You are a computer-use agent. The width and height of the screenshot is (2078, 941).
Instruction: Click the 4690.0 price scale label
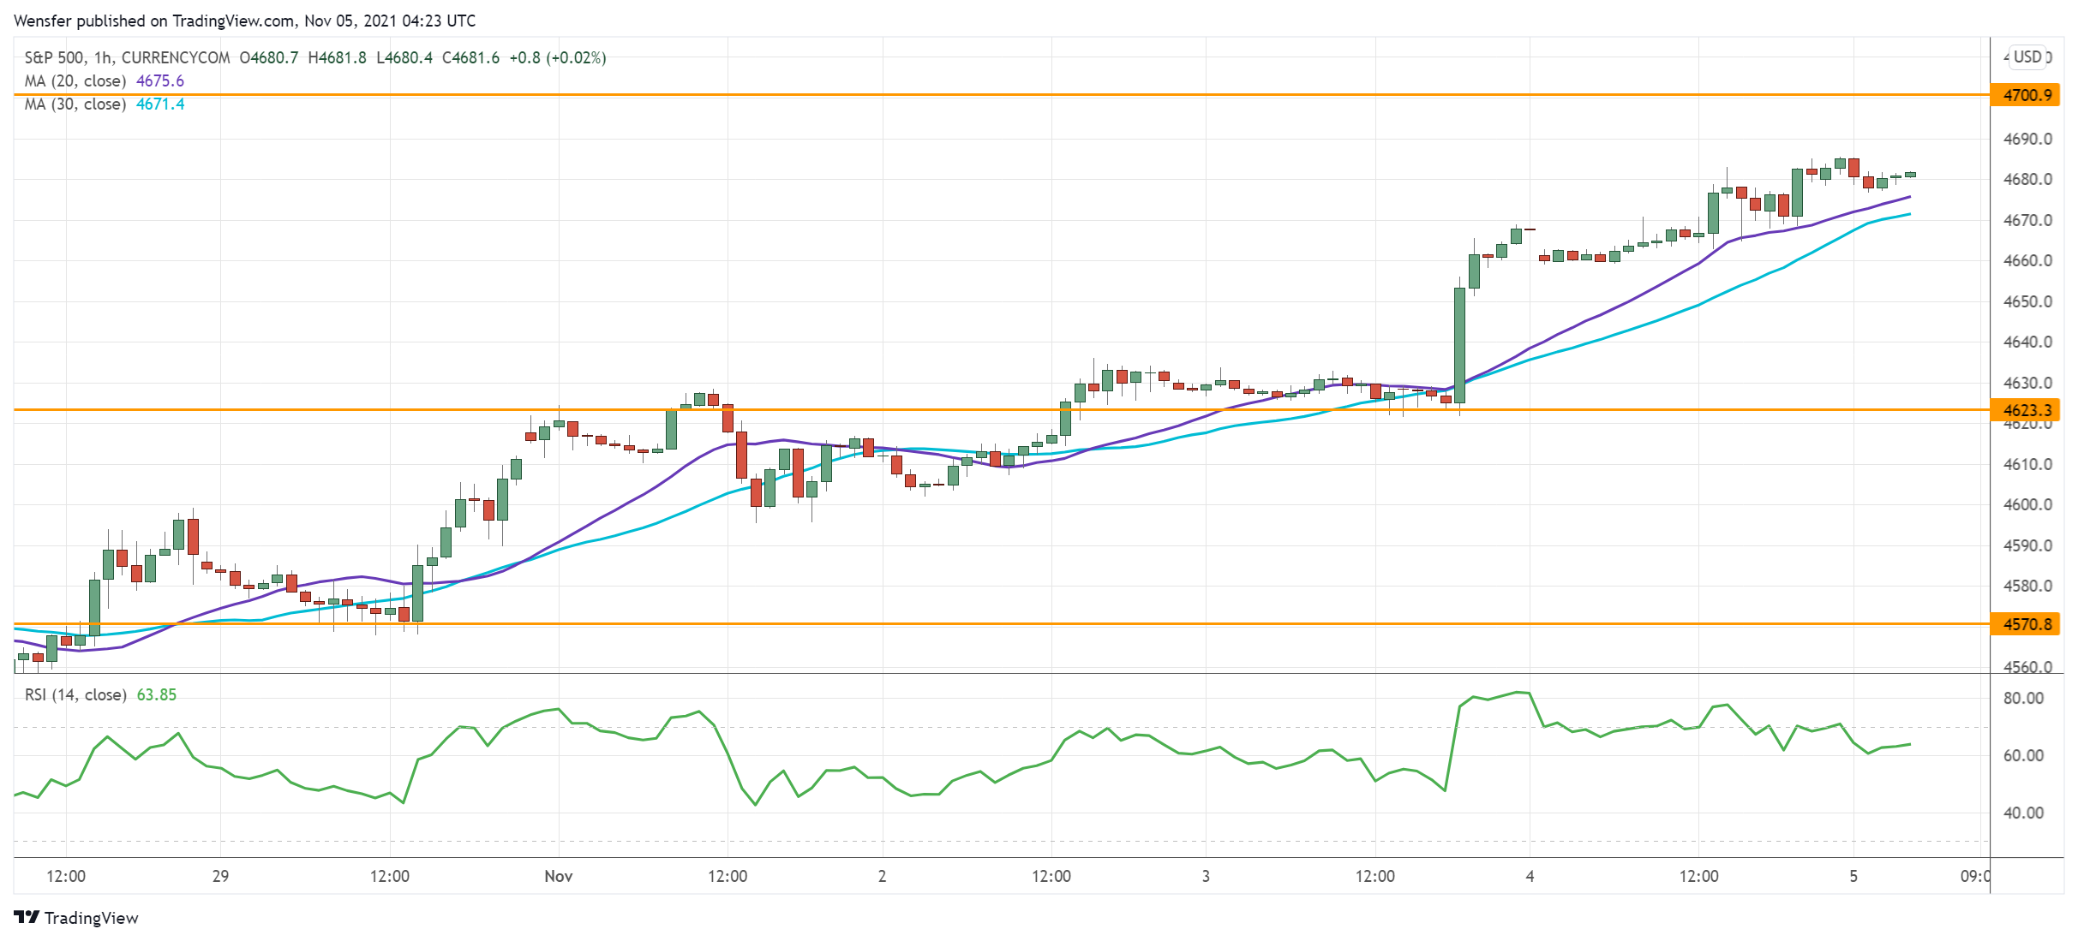point(2027,139)
